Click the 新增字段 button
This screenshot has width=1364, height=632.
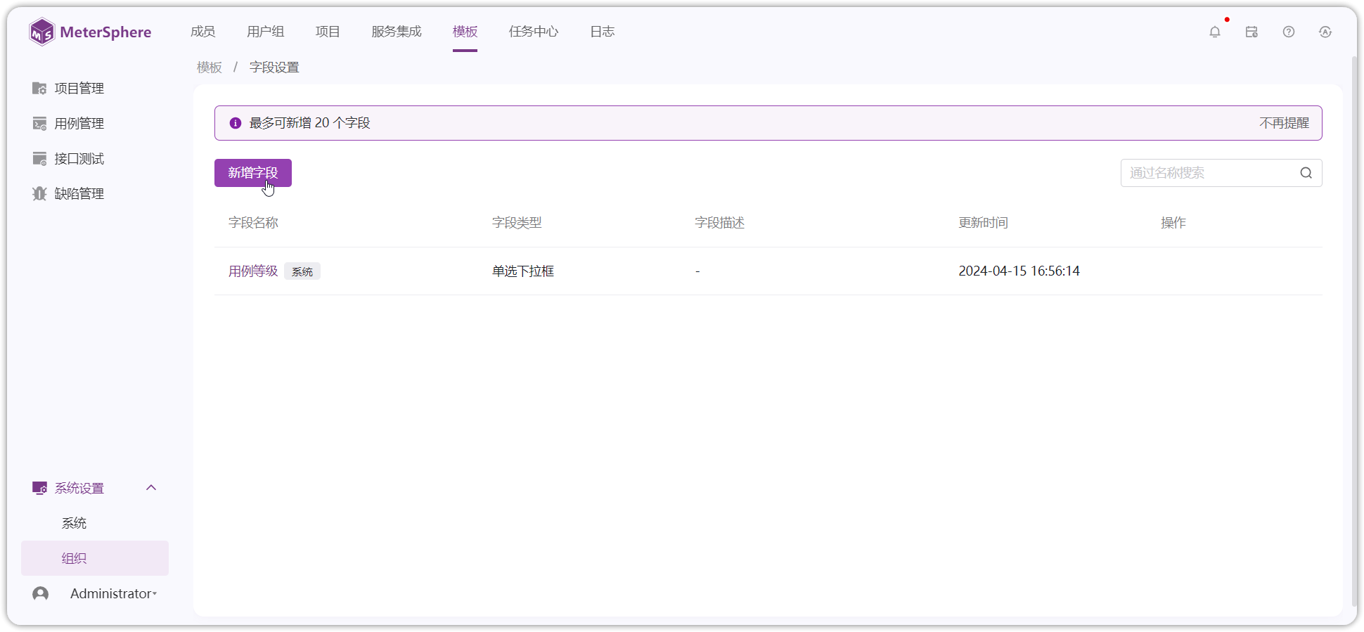(x=253, y=173)
